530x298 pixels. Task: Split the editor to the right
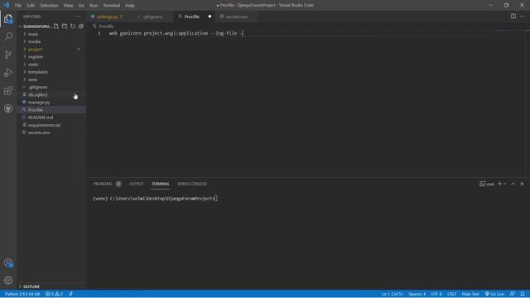[513, 17]
